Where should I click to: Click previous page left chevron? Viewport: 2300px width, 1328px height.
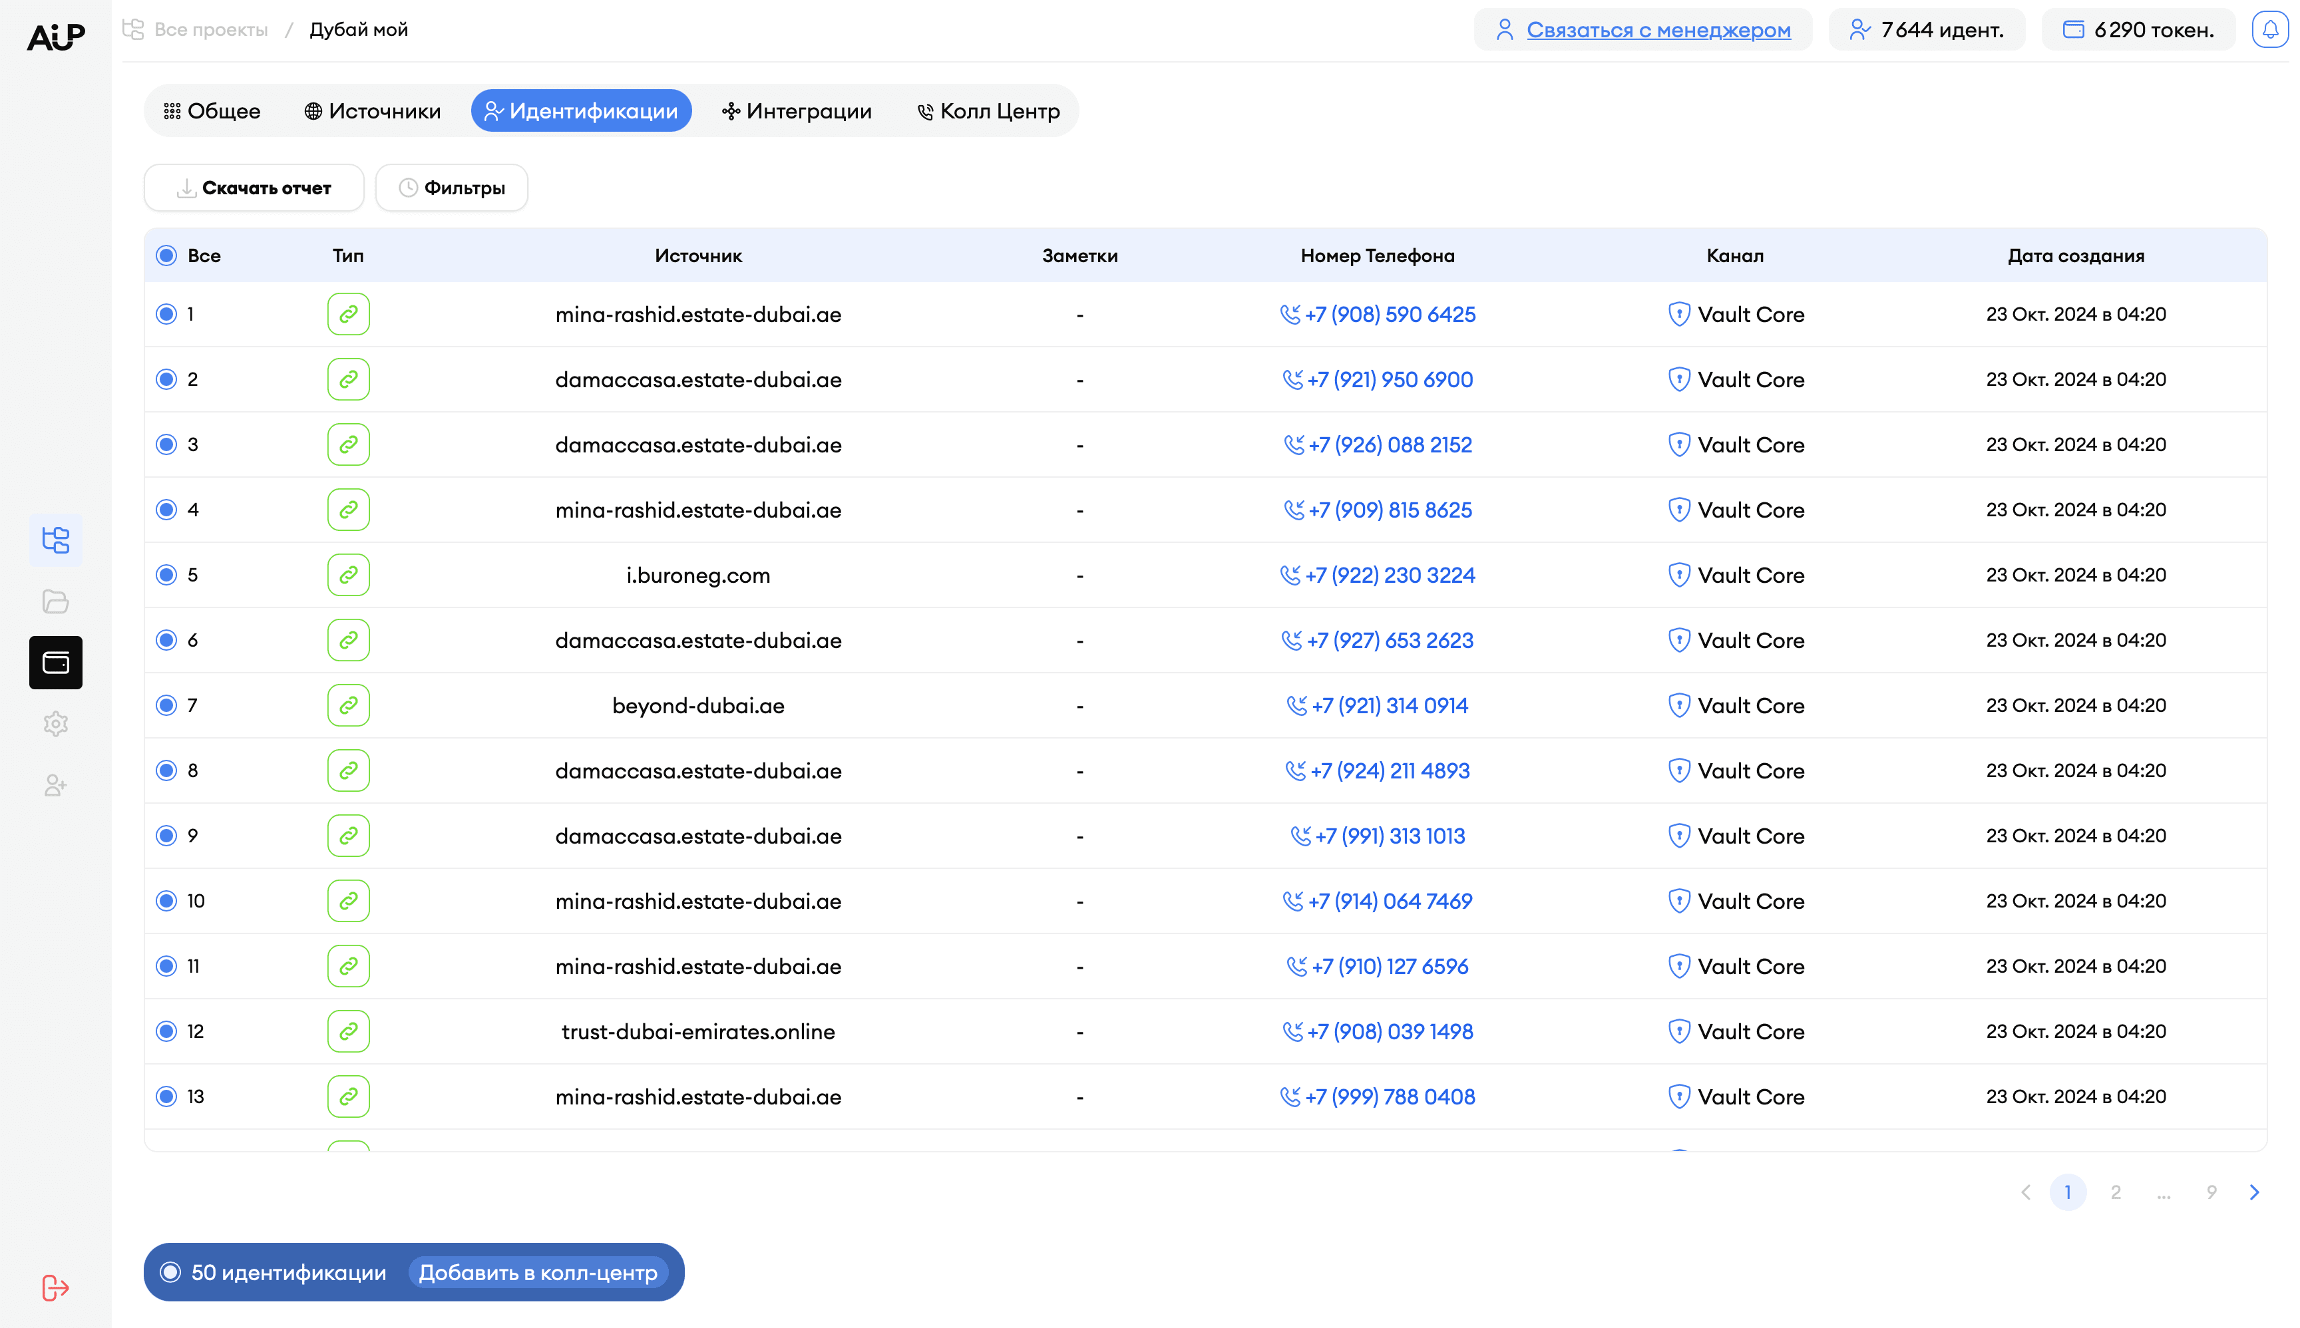point(2025,1192)
